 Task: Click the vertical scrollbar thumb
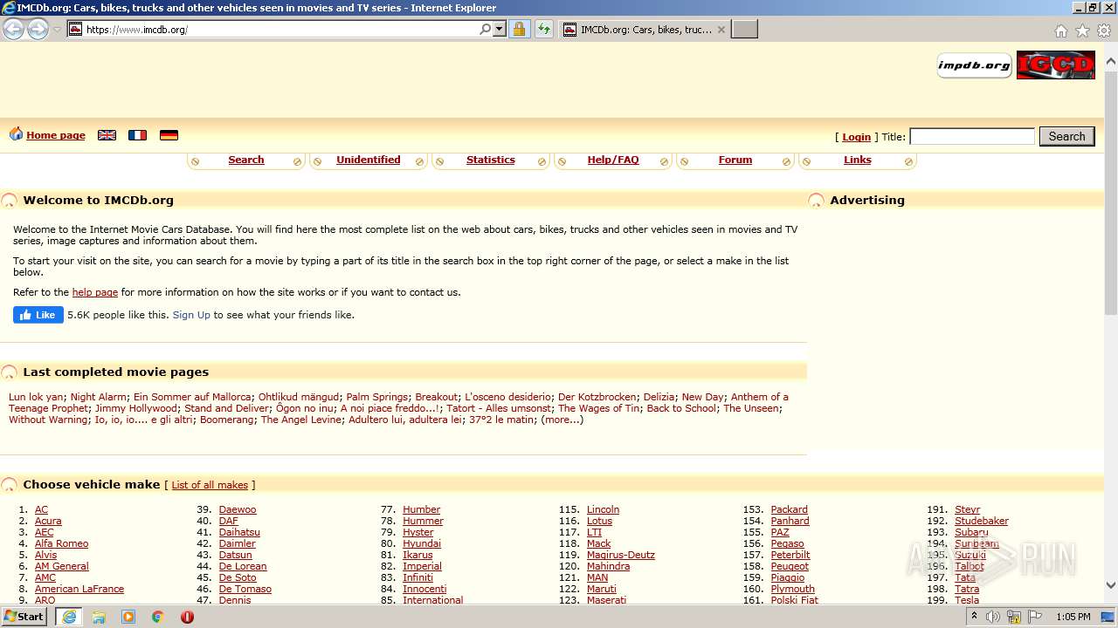[x=1111, y=192]
